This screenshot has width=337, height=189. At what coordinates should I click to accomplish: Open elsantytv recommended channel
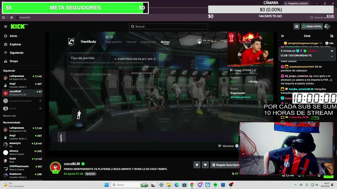pyautogui.click(x=22, y=145)
